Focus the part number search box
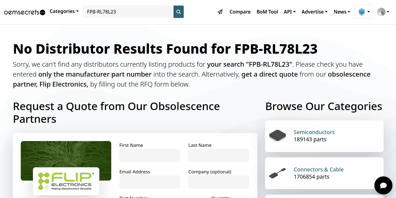 [128, 12]
